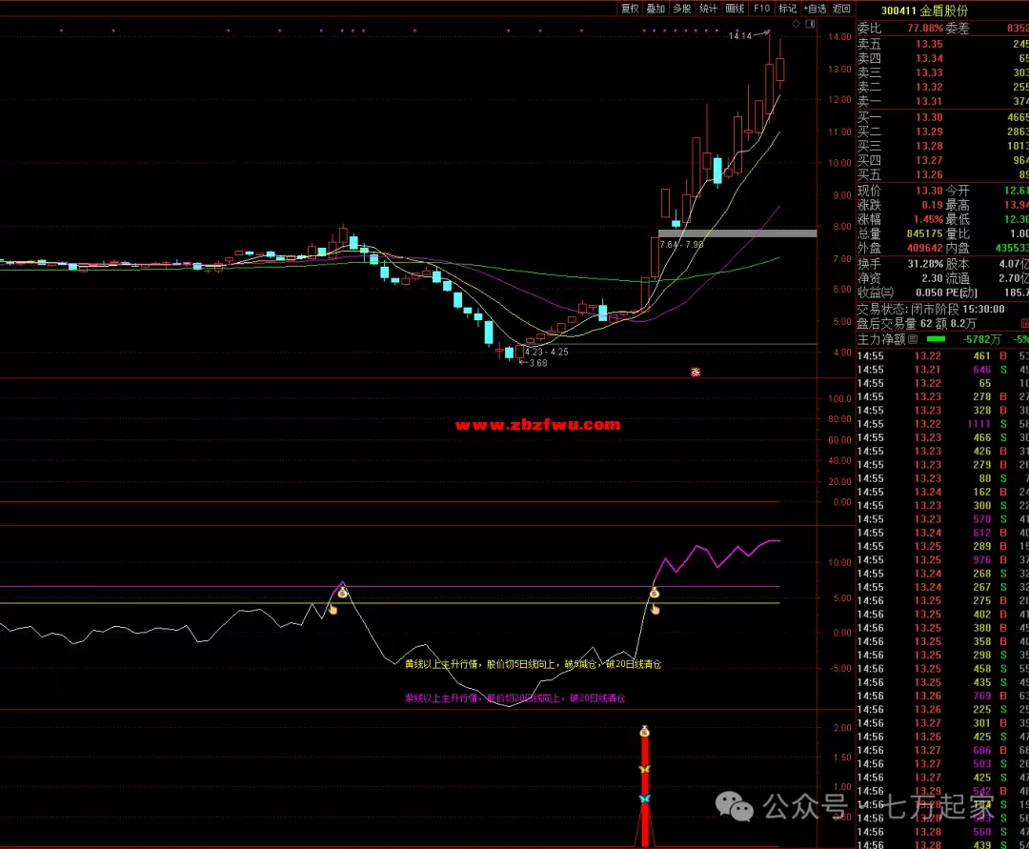This screenshot has height=849, width=1029.
Task: Click the 标记 mark button
Action: coord(788,9)
